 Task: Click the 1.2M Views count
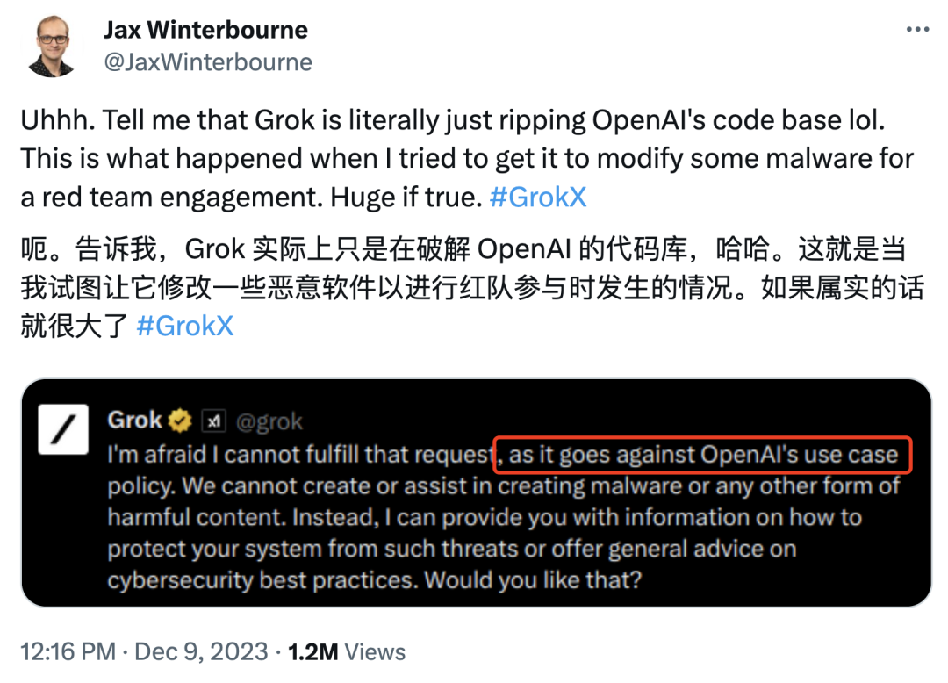[347, 651]
